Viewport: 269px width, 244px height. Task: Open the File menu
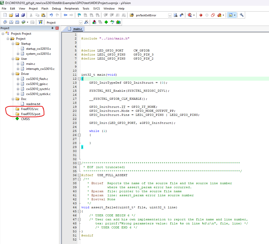coord(4,9)
